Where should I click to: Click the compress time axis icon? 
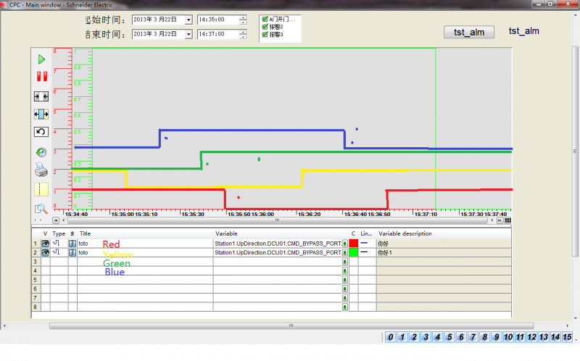tap(41, 97)
